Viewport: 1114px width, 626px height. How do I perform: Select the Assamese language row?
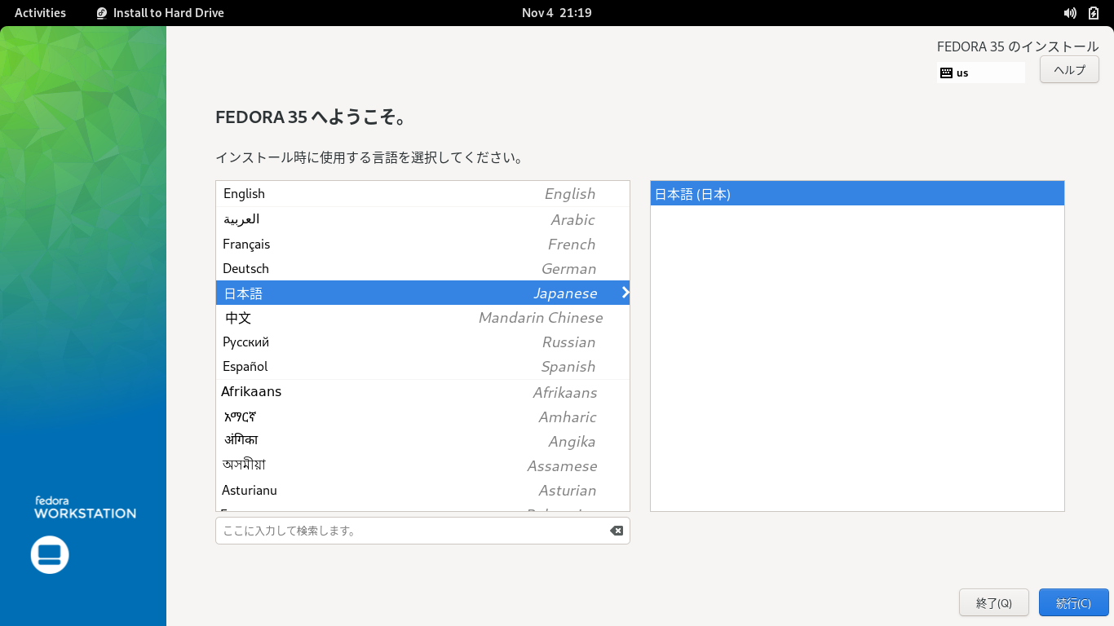[x=422, y=465]
